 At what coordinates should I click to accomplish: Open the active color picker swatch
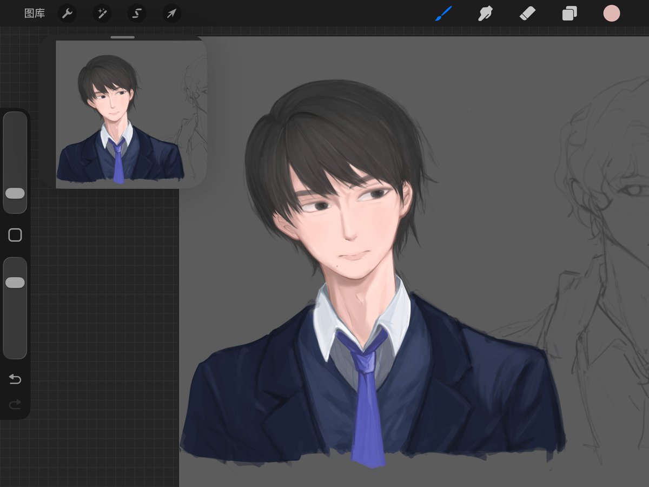point(612,14)
